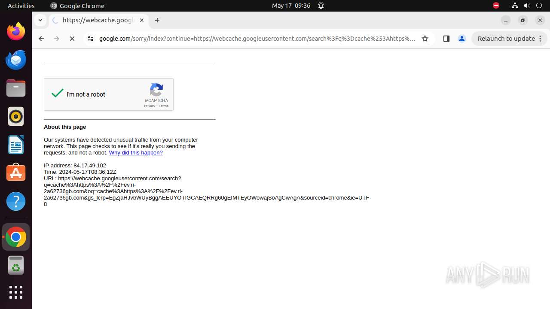Open the Chrome profile menu
550x309 pixels.
pos(462,39)
